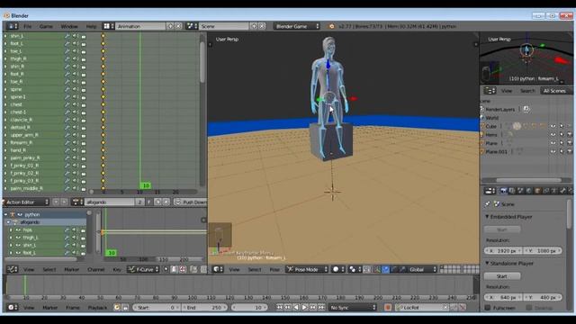Toggle visibility of Cube in outliner
The image size is (576, 324).
coord(553,126)
